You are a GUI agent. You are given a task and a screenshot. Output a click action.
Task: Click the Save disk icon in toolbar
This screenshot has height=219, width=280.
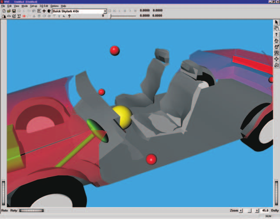pyautogui.click(x=14, y=11)
